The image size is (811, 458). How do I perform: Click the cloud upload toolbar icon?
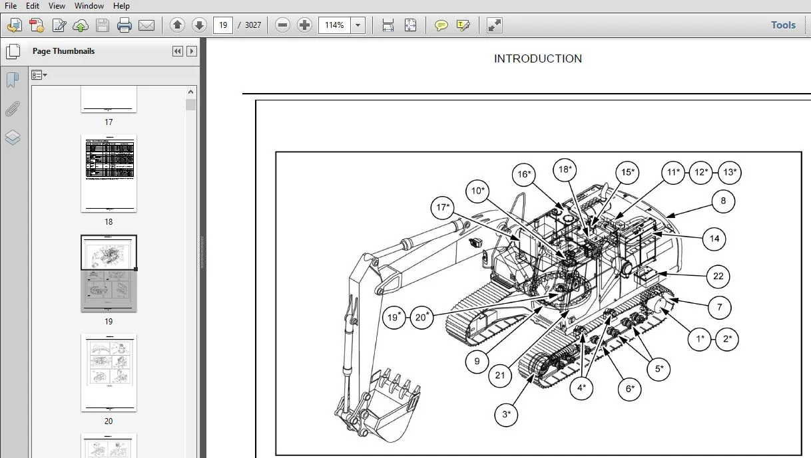(x=81, y=26)
